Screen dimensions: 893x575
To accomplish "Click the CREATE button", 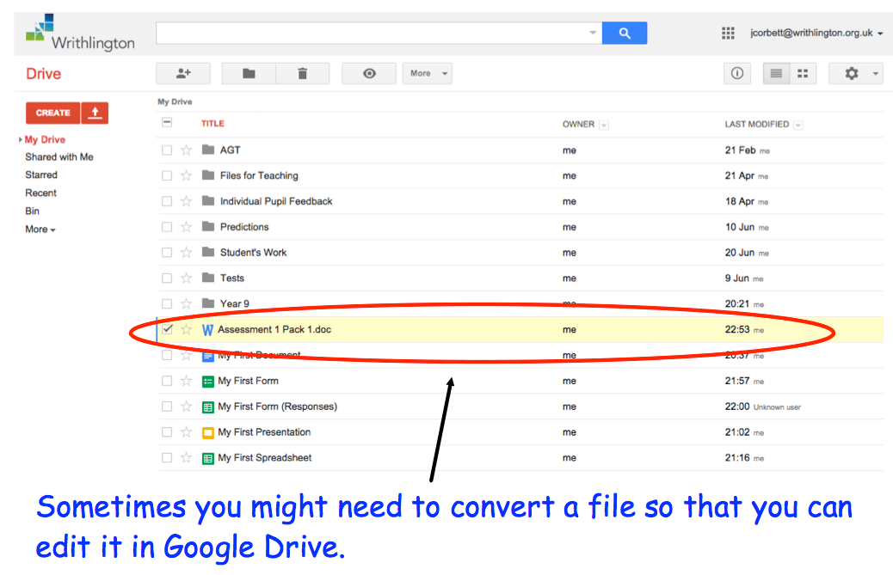I will pos(53,113).
